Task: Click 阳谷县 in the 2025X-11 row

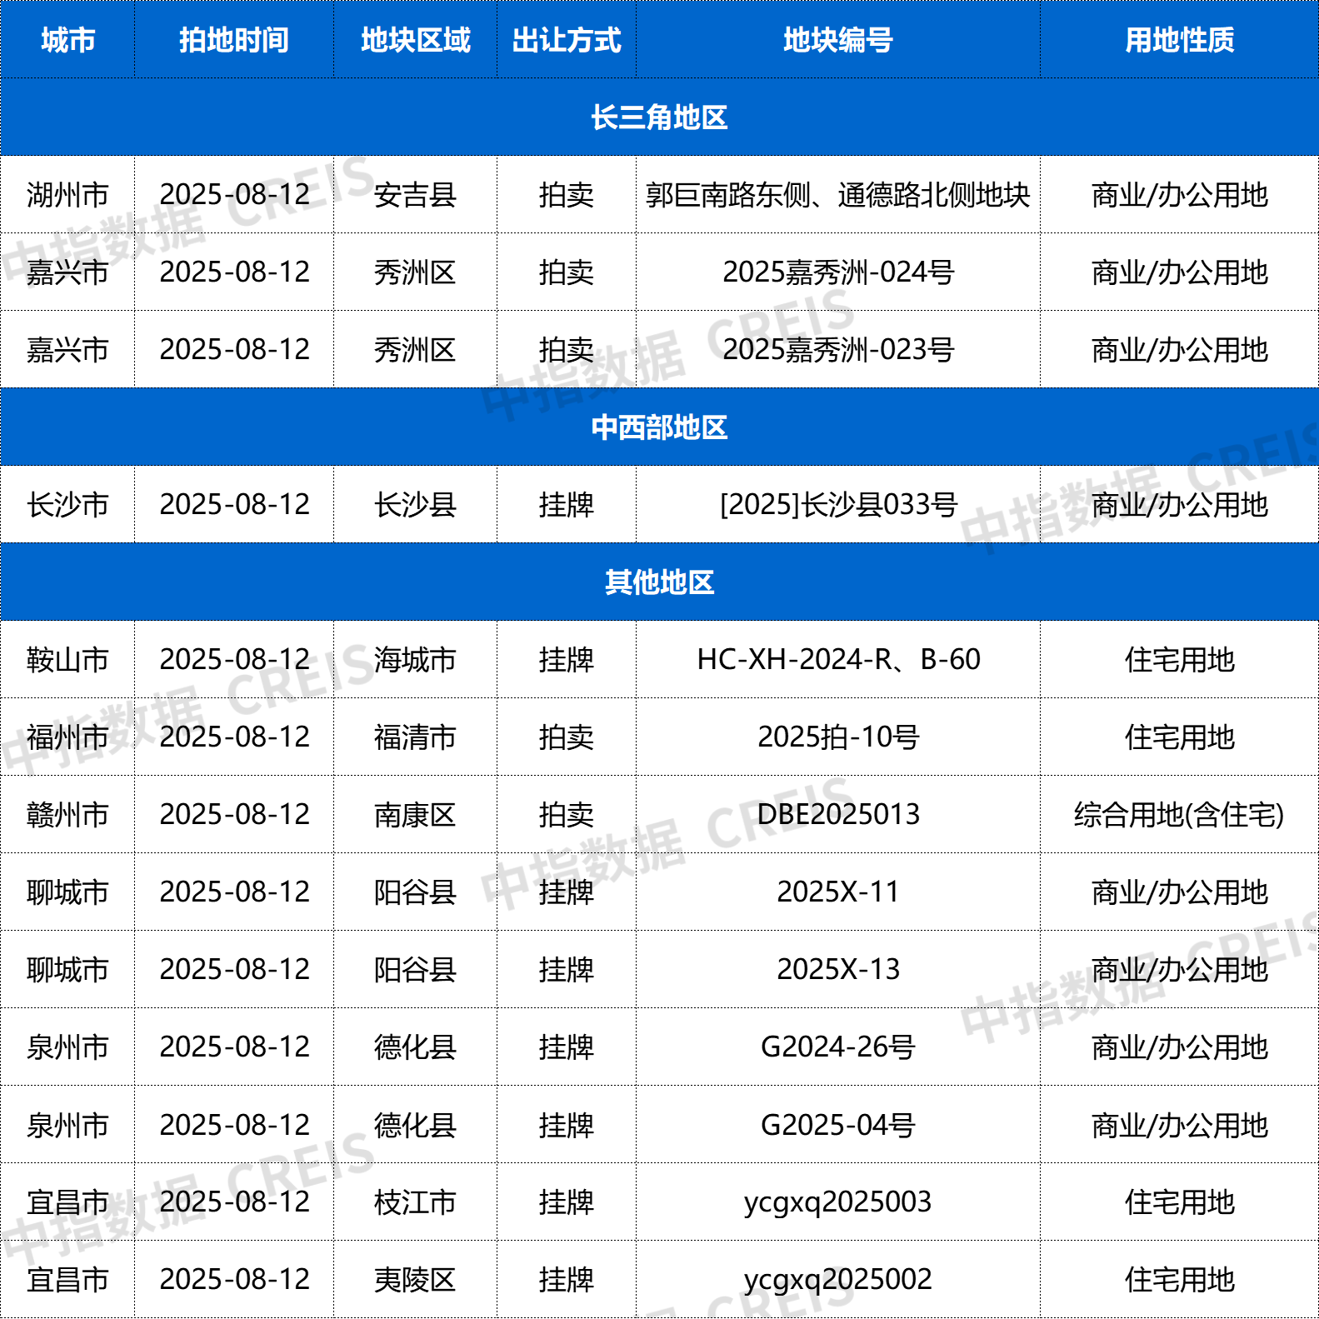Action: pos(415,892)
